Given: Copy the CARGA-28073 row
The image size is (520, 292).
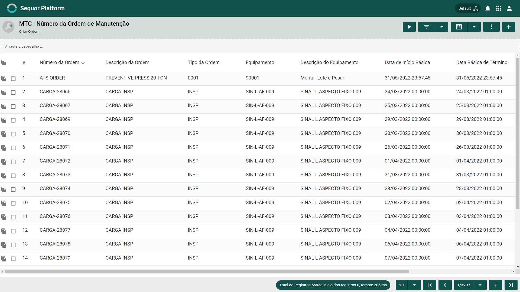Looking at the screenshot, I should 4,175.
